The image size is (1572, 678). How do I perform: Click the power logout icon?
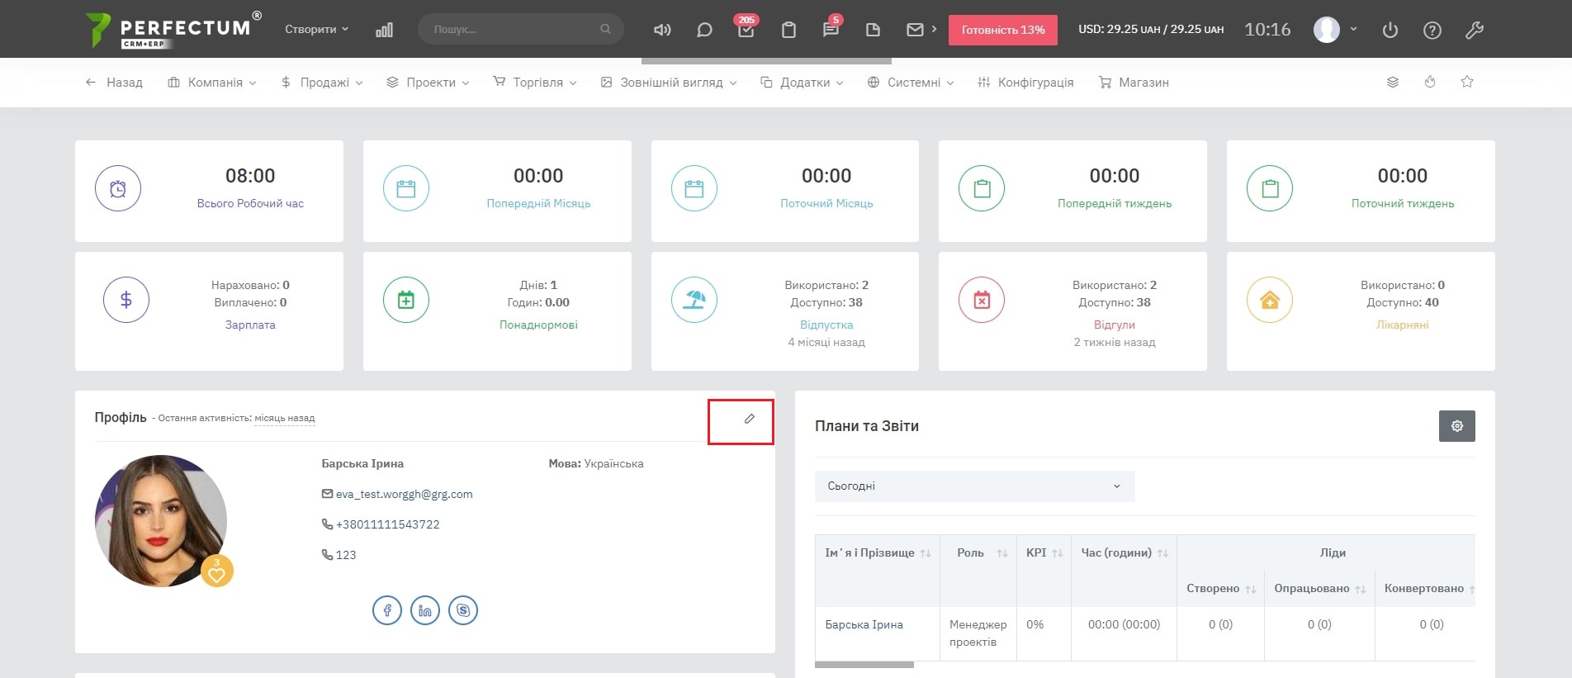1390,30
